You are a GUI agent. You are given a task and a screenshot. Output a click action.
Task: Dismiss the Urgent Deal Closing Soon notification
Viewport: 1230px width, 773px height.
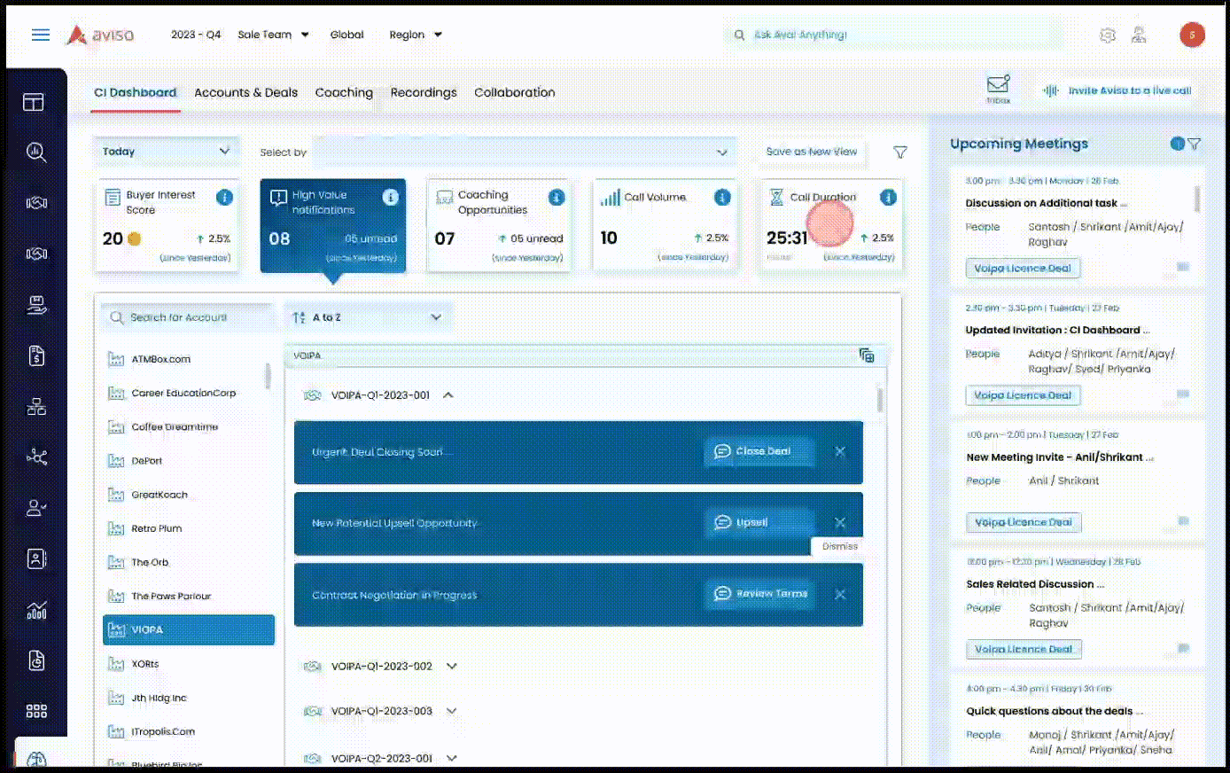pyautogui.click(x=840, y=451)
